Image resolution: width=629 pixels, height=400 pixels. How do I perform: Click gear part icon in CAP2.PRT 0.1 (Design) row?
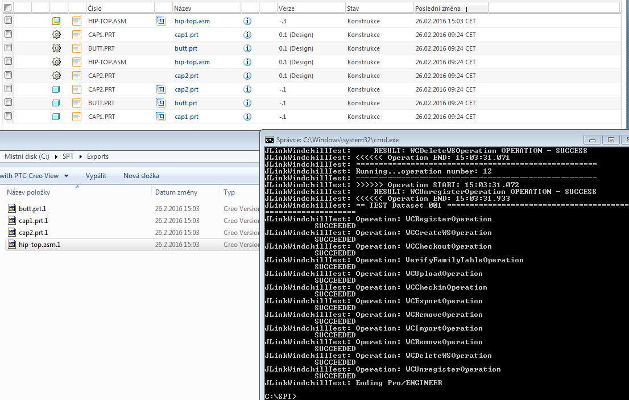(x=56, y=76)
